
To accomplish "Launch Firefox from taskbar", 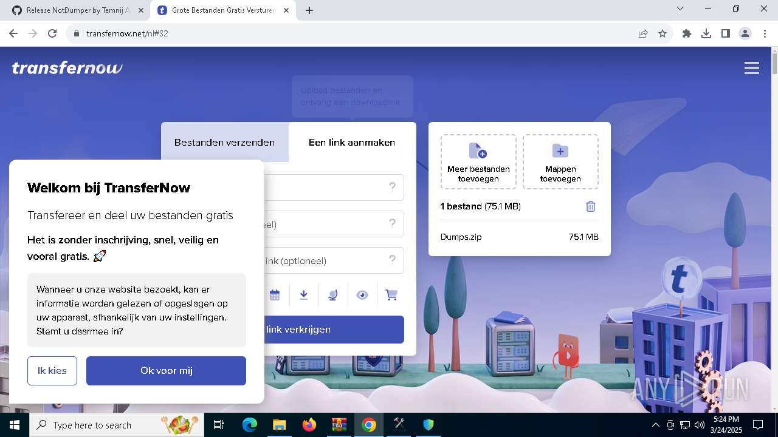I will (x=309, y=425).
